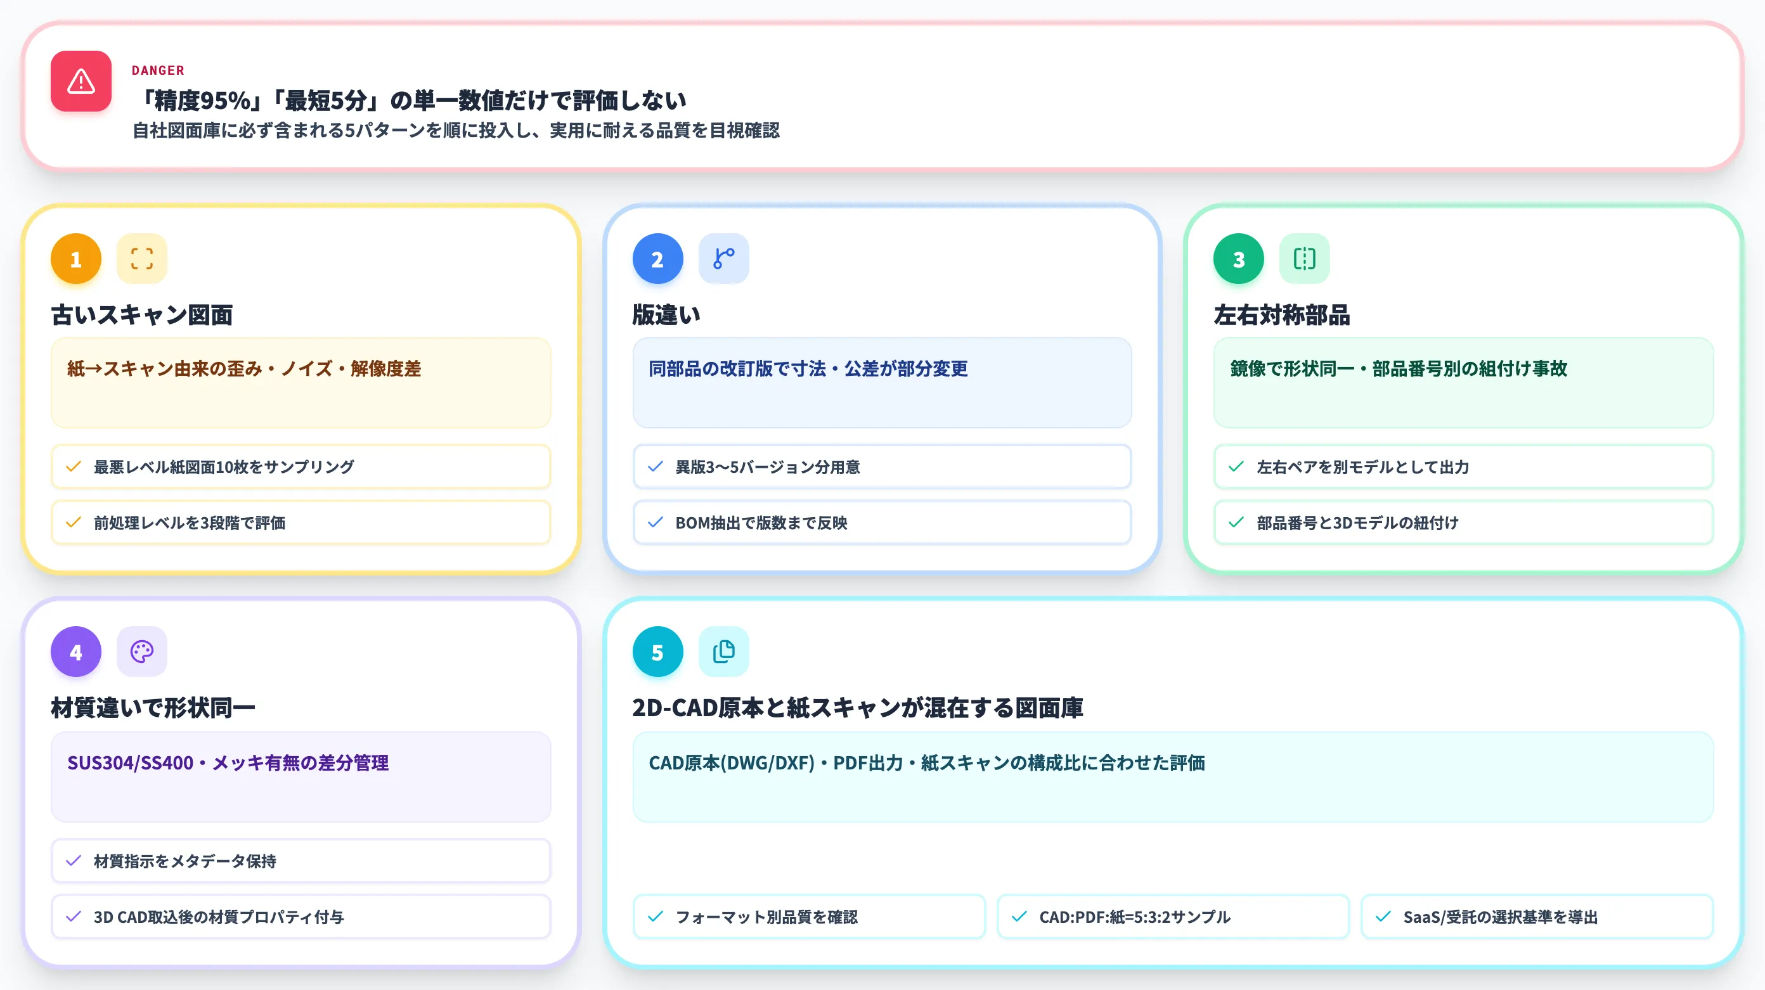Click the checkmark beside BOM抽出で版数まで反映
Viewport: 1765px width, 990px height.
pos(655,523)
